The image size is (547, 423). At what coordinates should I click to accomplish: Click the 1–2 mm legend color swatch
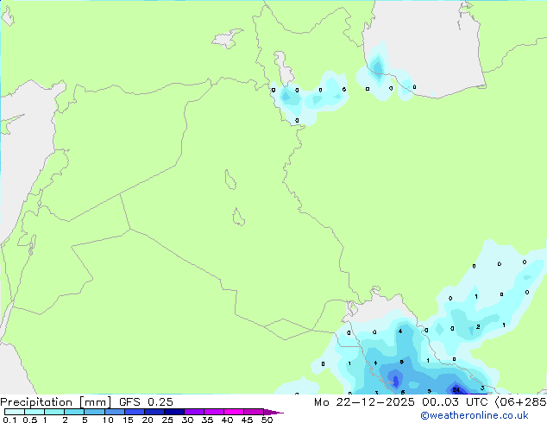click(54, 412)
